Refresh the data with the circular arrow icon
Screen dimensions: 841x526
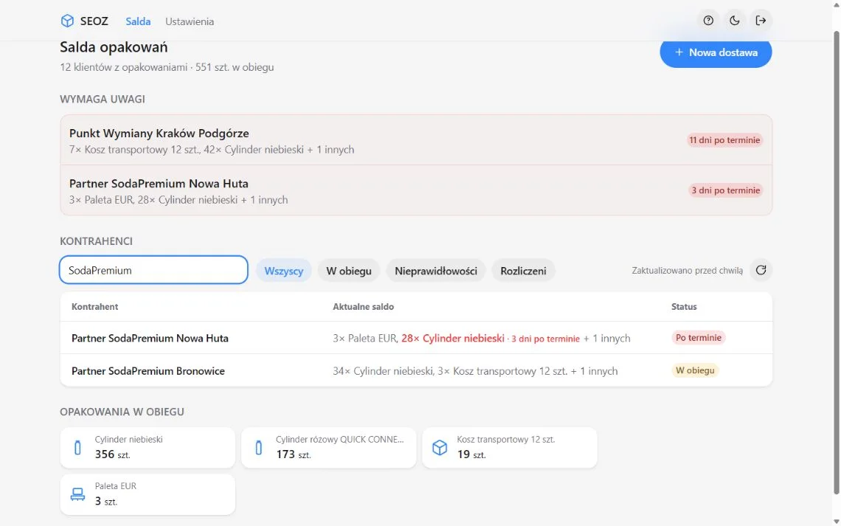click(x=761, y=270)
